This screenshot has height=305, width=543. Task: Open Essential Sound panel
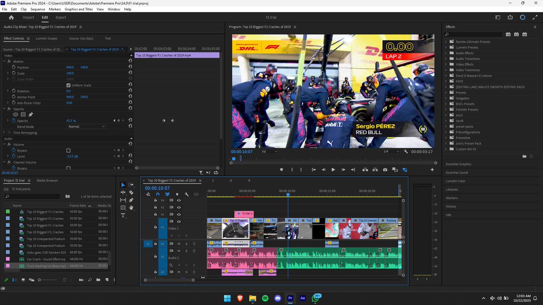click(x=457, y=173)
